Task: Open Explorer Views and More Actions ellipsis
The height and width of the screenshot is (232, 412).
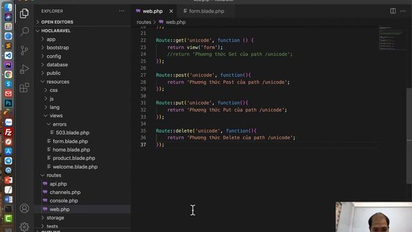Action: tap(122, 11)
